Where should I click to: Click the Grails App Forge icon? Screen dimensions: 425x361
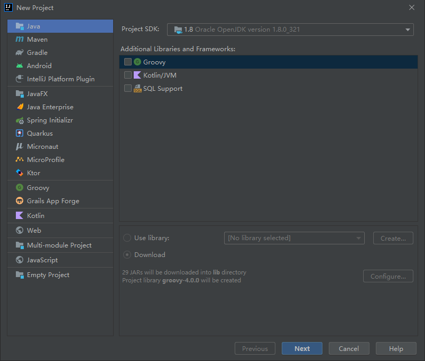(20, 201)
